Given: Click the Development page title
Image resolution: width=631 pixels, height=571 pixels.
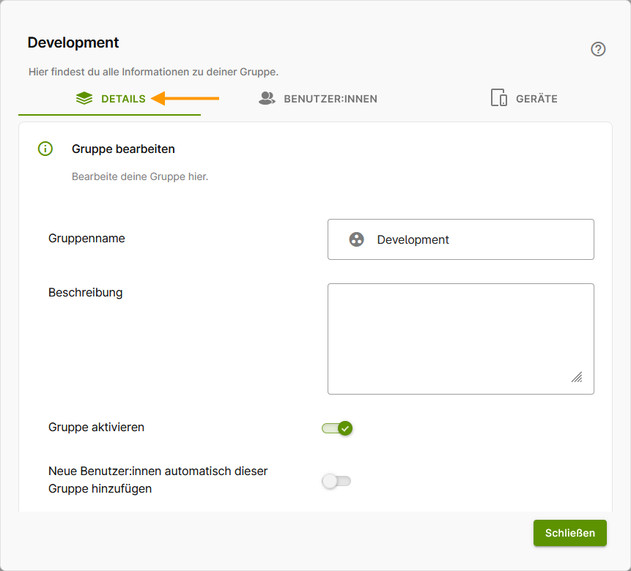Looking at the screenshot, I should click(73, 42).
